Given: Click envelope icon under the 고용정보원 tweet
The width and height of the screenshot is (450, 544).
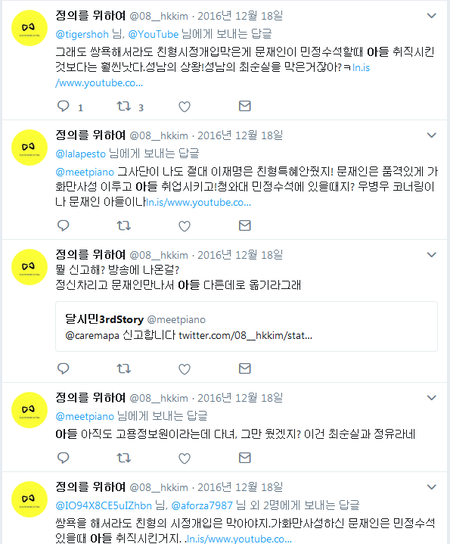Looking at the screenshot, I should click(245, 458).
